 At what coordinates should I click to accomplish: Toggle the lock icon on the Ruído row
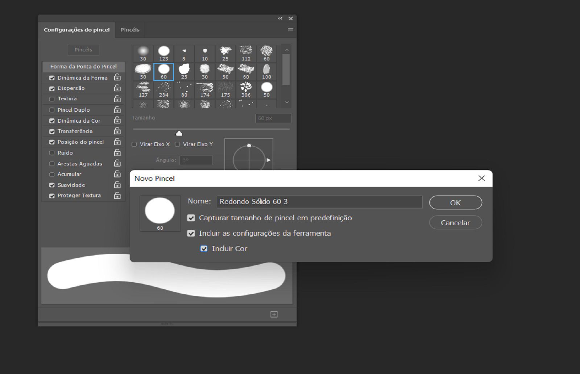coord(117,152)
